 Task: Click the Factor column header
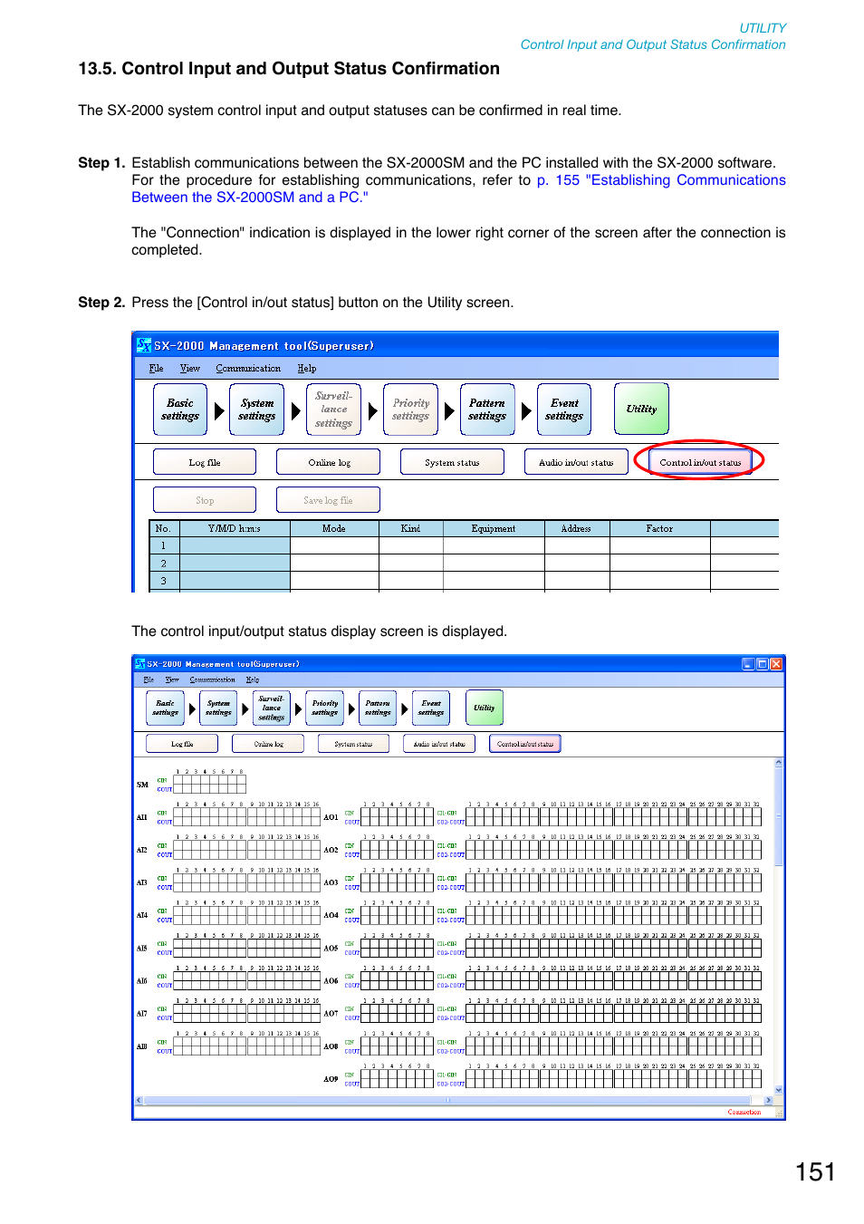point(659,528)
